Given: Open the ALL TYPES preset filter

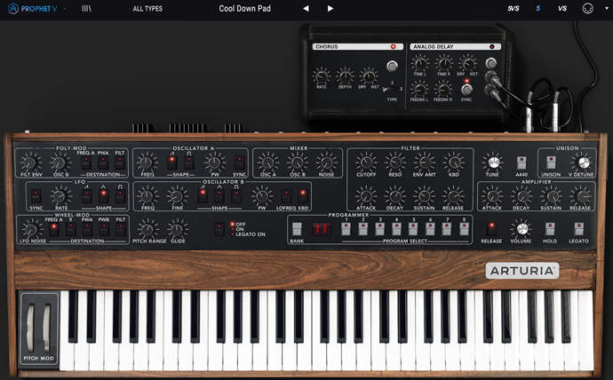Looking at the screenshot, I should click(147, 9).
